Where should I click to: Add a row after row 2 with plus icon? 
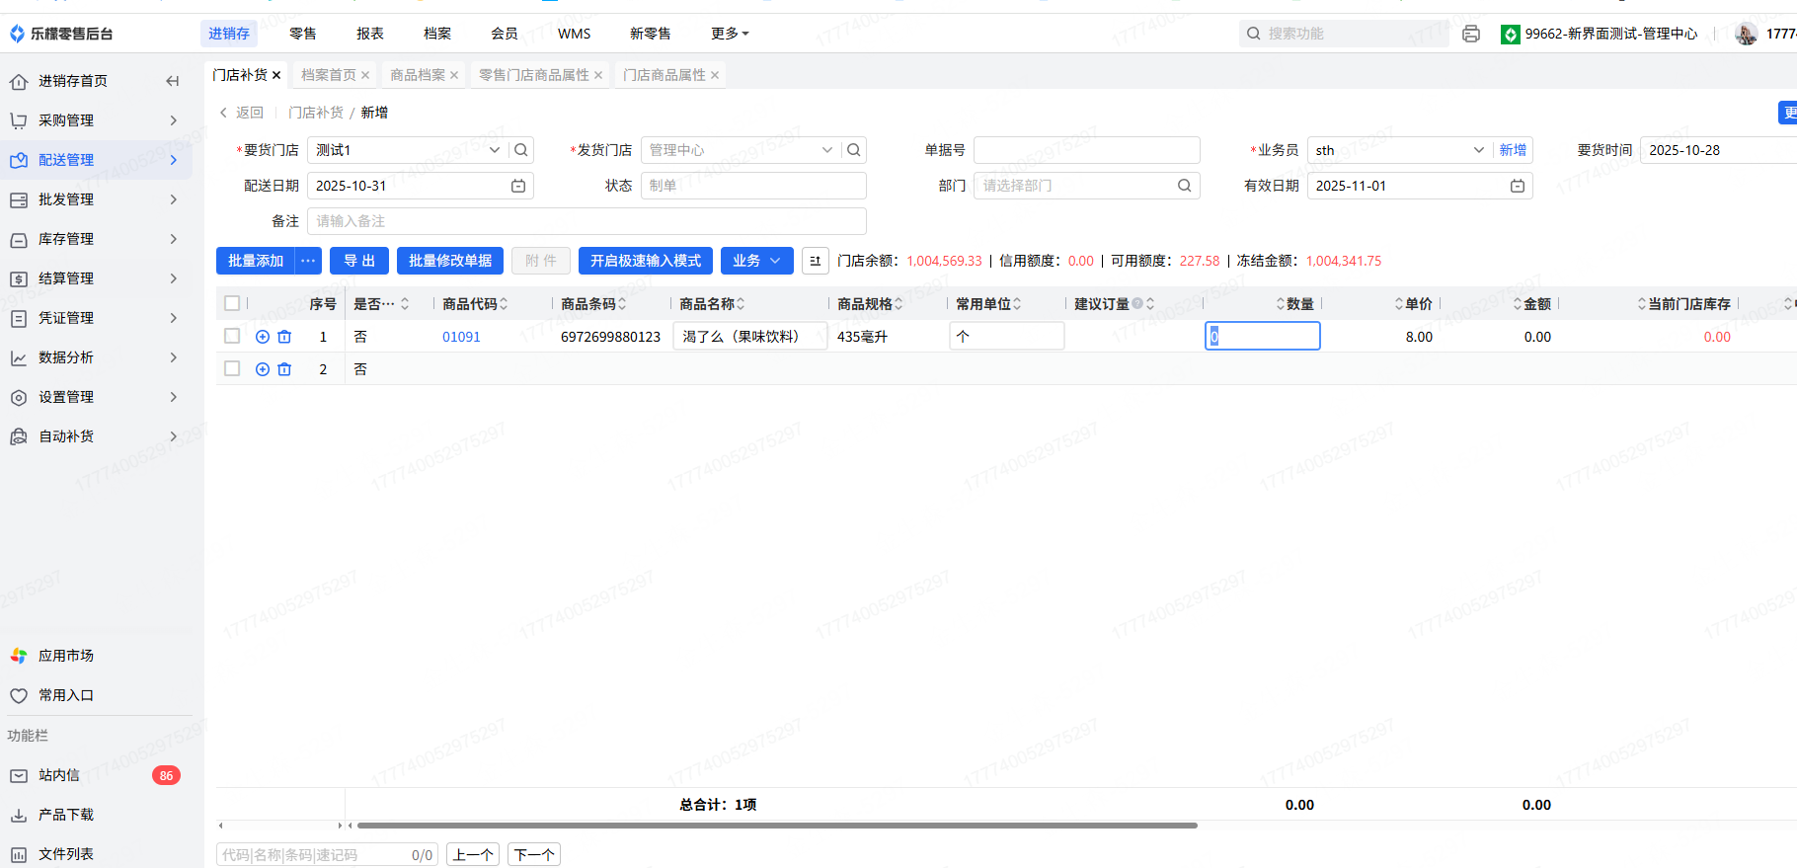click(263, 369)
